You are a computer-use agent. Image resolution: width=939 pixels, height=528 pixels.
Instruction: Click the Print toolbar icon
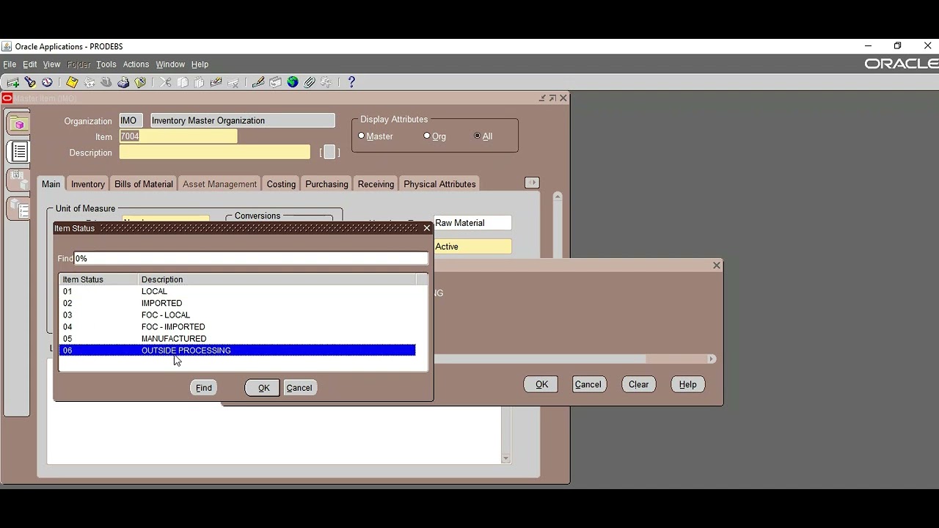pyautogui.click(x=123, y=82)
